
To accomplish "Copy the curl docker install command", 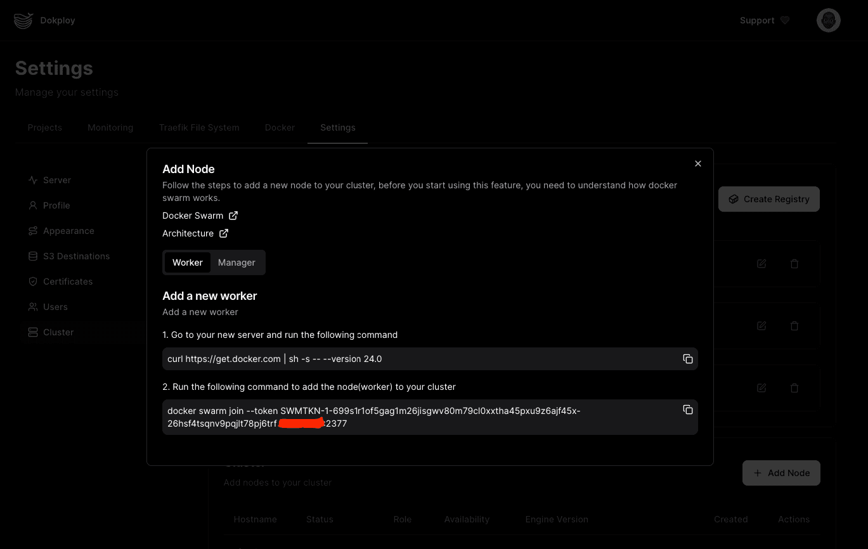I will pos(687,359).
